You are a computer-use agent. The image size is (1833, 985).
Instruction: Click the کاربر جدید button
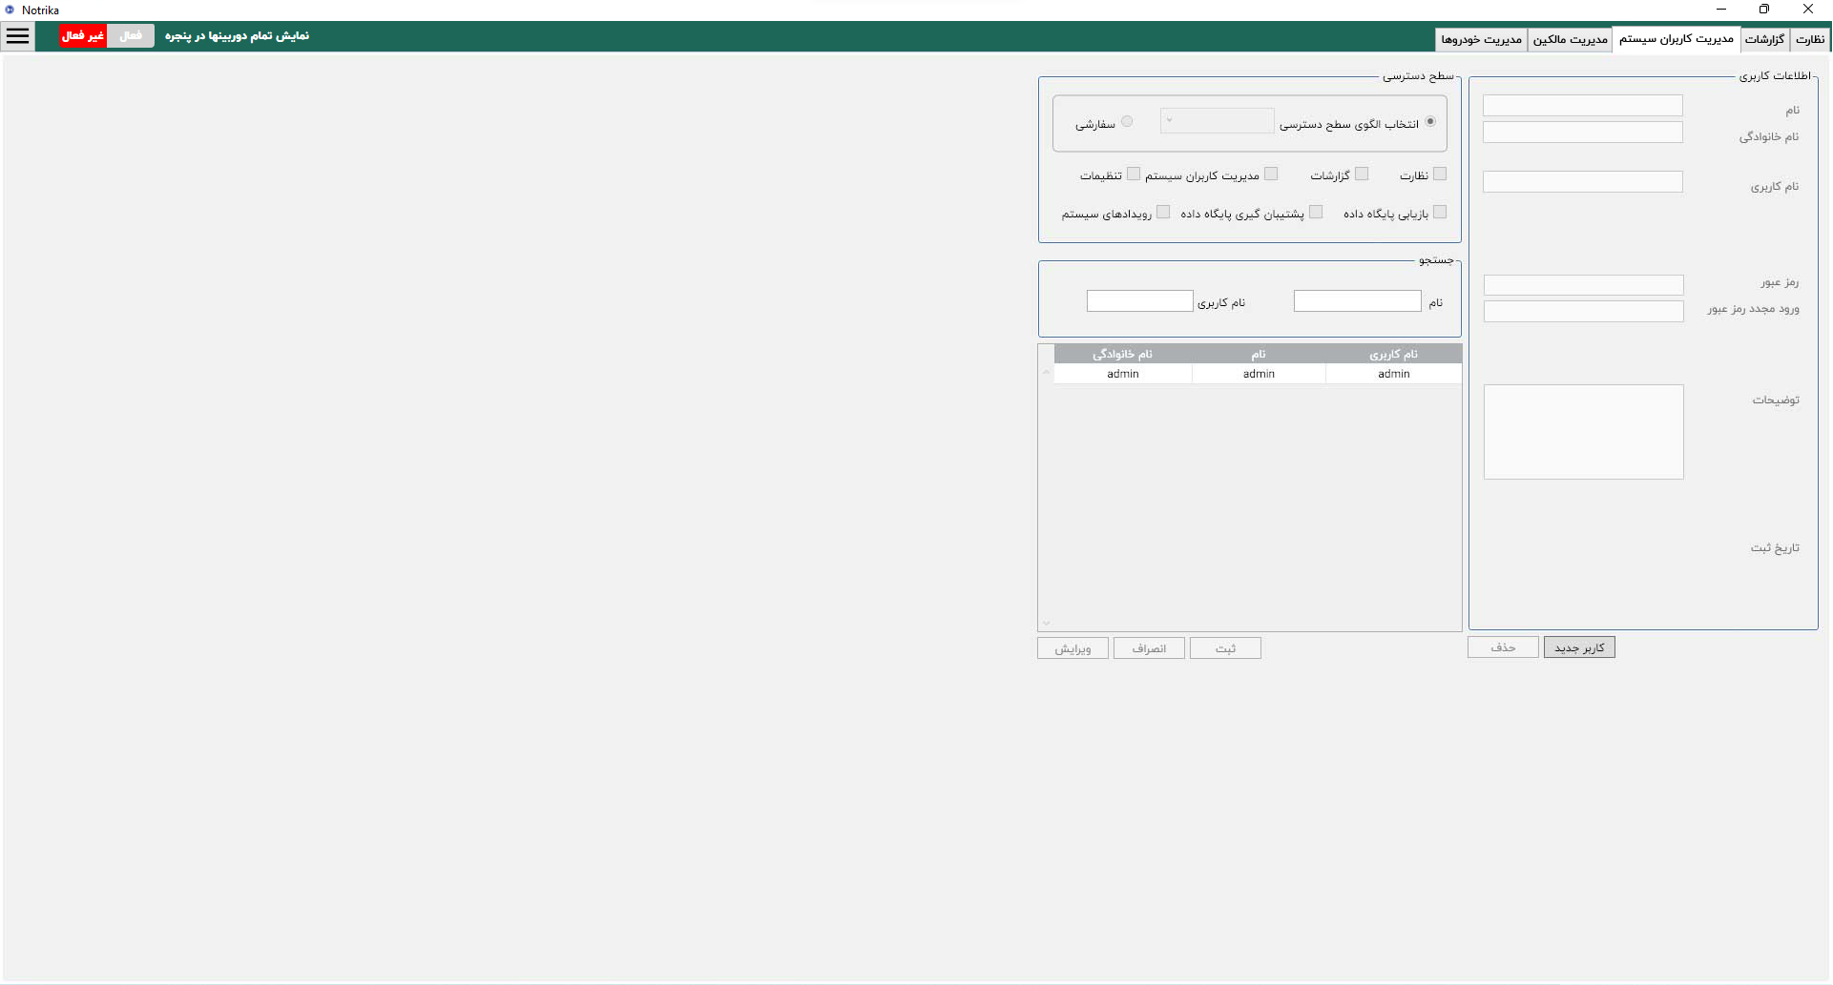(x=1579, y=647)
